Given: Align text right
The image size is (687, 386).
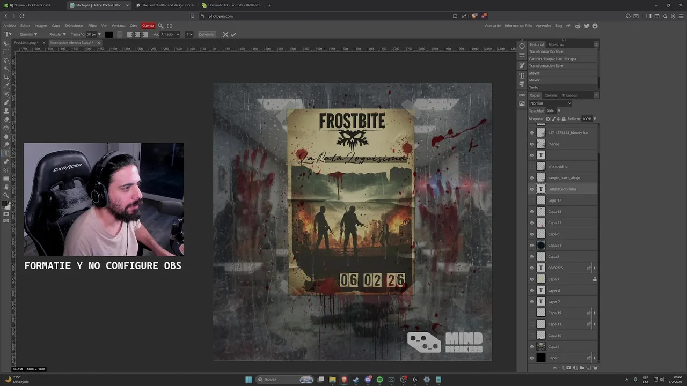Looking at the screenshot, I should [145, 34].
